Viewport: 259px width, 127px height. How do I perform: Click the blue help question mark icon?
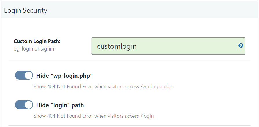(x=240, y=46)
